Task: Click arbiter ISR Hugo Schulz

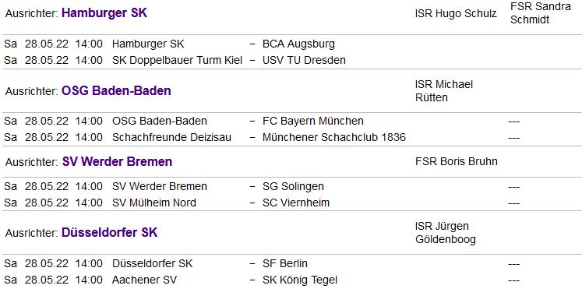Action: 456,13
